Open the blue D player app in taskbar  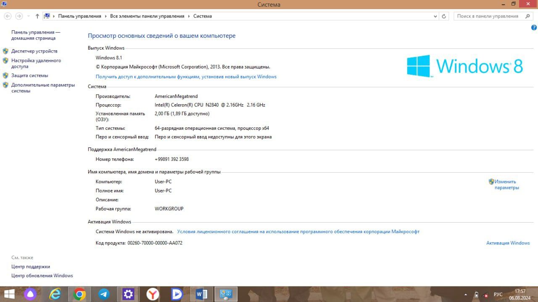[x=177, y=294]
